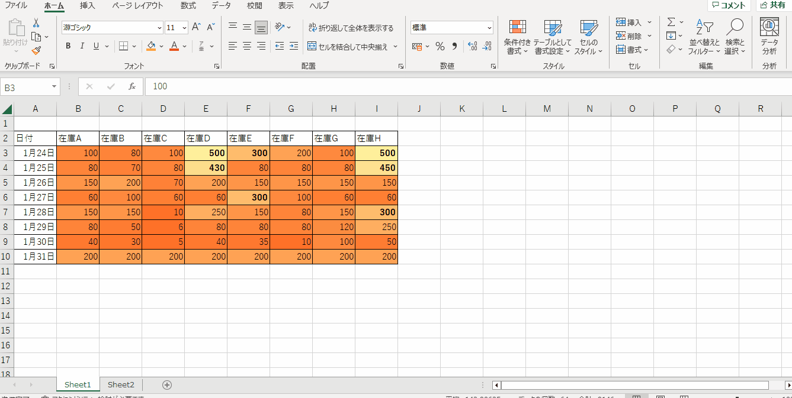Click the Clear eraser icon
The height and width of the screenshot is (398, 792).
671,50
